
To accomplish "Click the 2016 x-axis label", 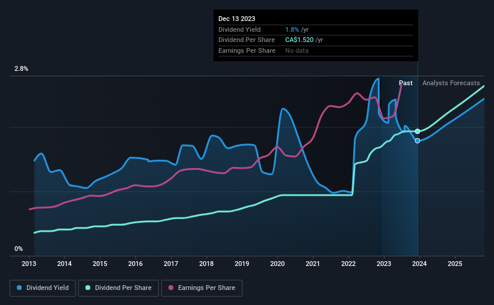I will point(135,264).
